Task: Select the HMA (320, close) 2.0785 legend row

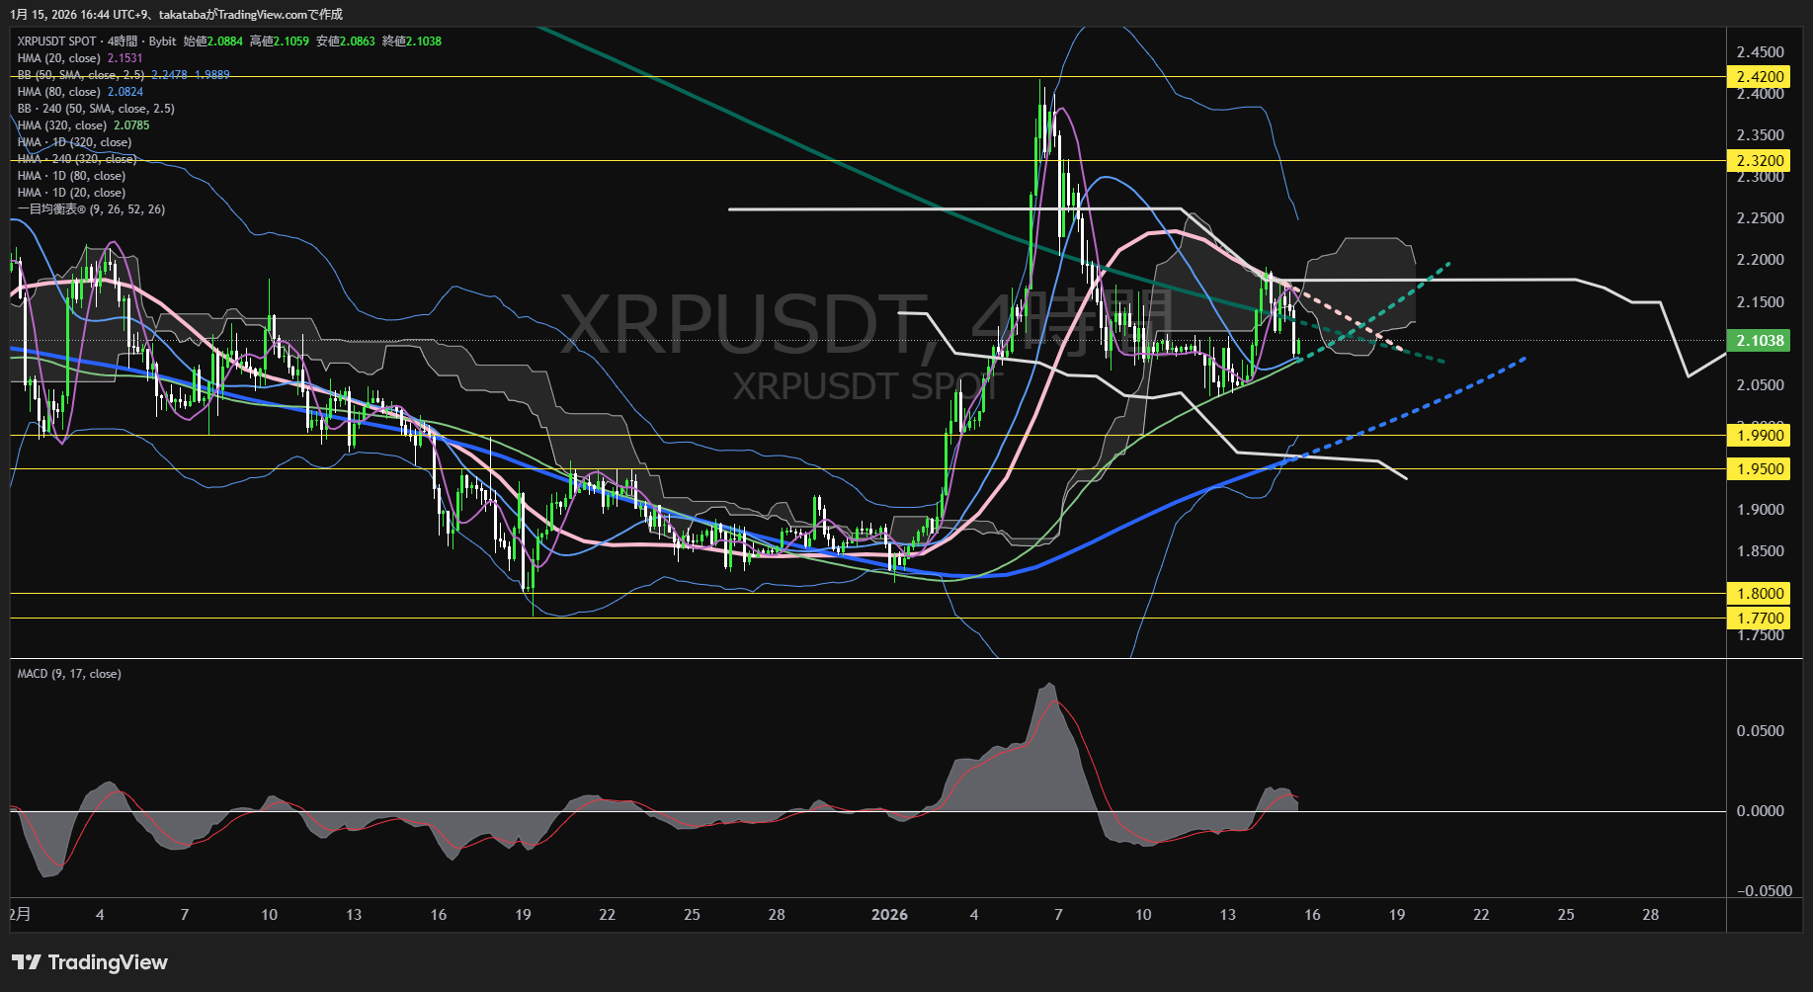Action: tap(84, 125)
